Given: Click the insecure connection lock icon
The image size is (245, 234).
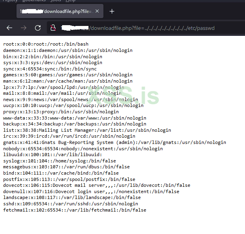Looking at the screenshot, I should pyautogui.click(x=53, y=28).
